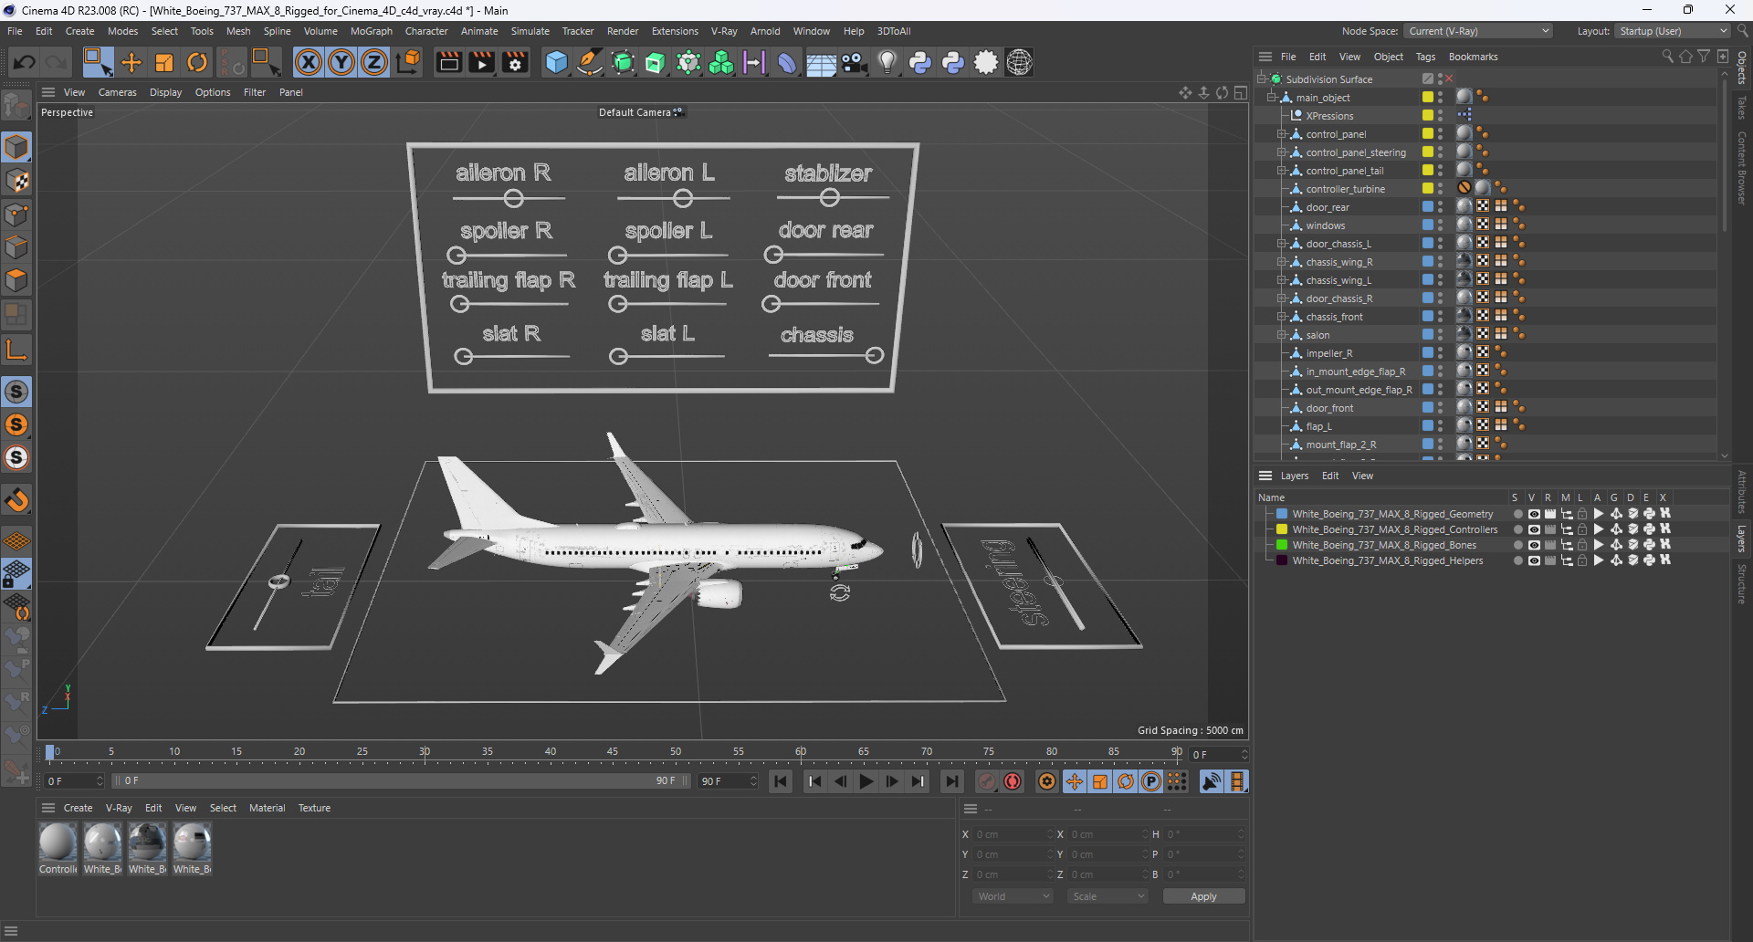This screenshot has height=942, width=1753.
Task: Expand the salon object
Action: click(1282, 335)
